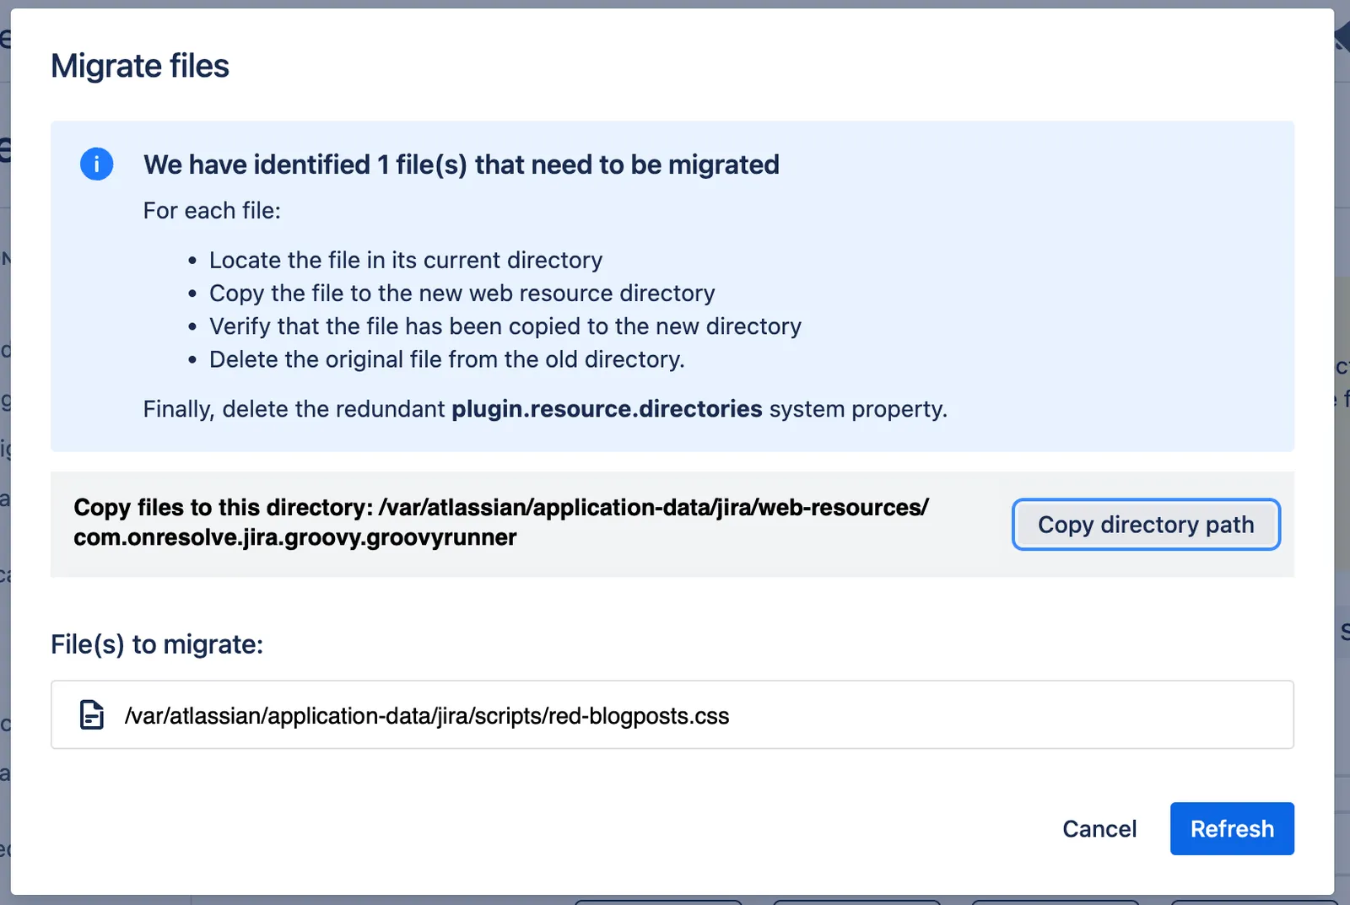This screenshot has width=1350, height=905.
Task: Click the file document icon beside red-blogposts.css
Action: coord(91,714)
